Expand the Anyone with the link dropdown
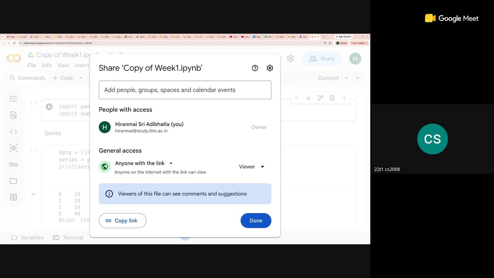This screenshot has height=278, width=494. (x=171, y=163)
